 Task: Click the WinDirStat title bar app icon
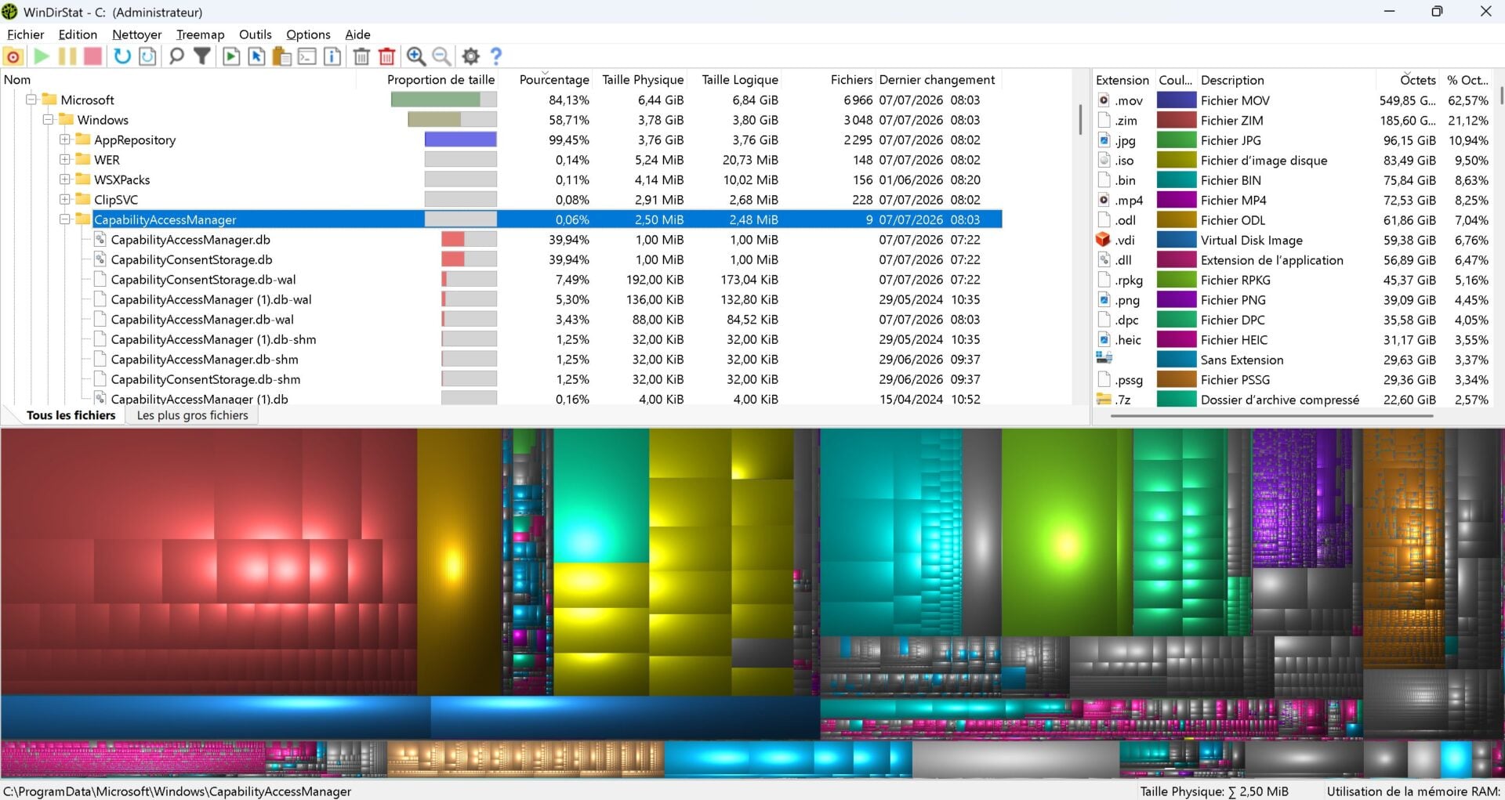(x=9, y=12)
